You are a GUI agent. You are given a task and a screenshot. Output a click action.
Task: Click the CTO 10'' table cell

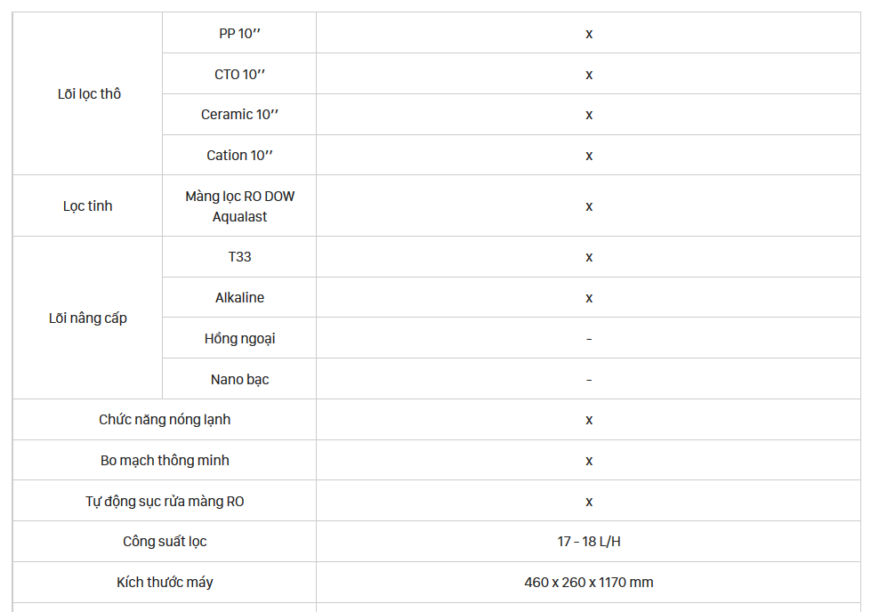[239, 75]
